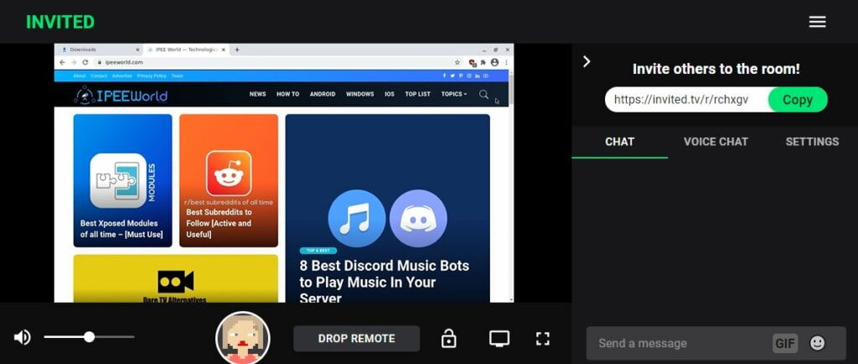Click the screen display monitor icon

[499, 339]
